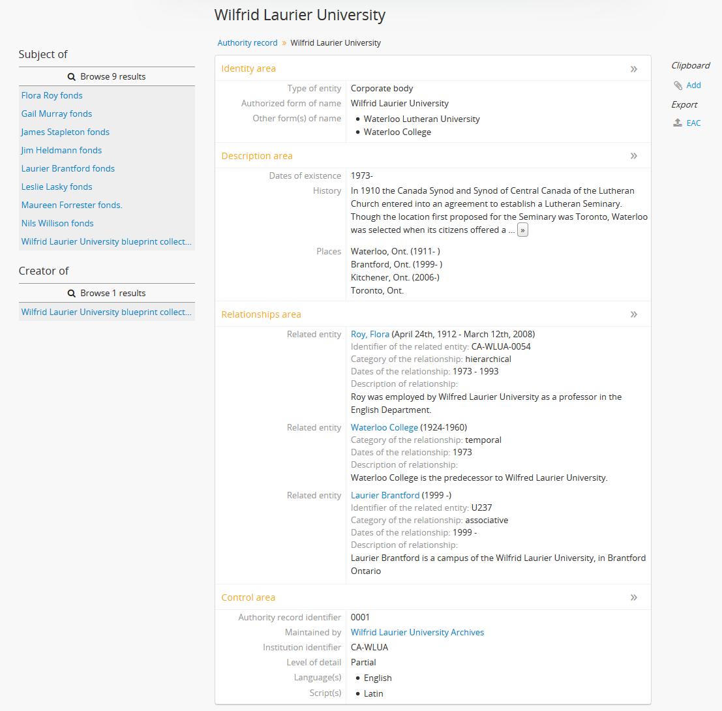Click the paperclip Add to clipboard icon
Viewport: 722px width, 711px height.
point(678,85)
